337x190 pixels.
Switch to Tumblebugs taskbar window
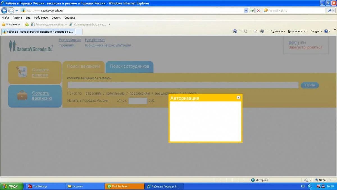click(x=45, y=186)
